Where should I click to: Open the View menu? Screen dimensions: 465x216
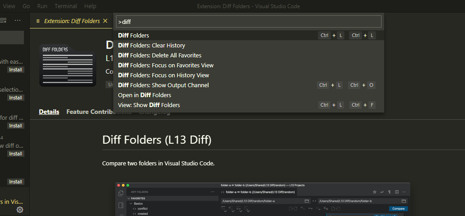click(9, 6)
